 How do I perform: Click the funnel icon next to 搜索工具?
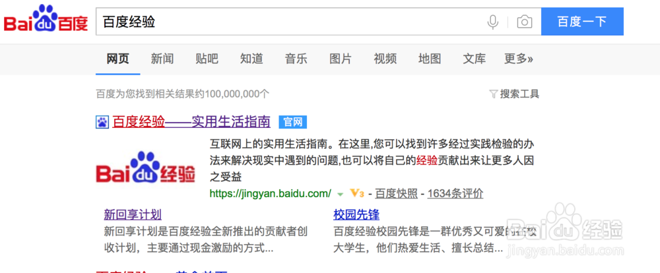493,94
